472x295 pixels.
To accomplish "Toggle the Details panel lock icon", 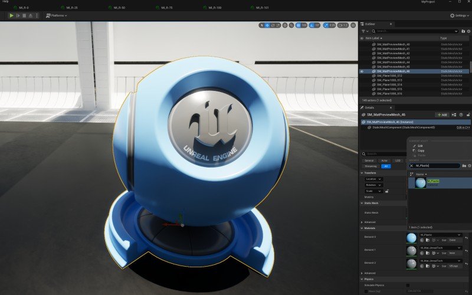I will [468, 114].
